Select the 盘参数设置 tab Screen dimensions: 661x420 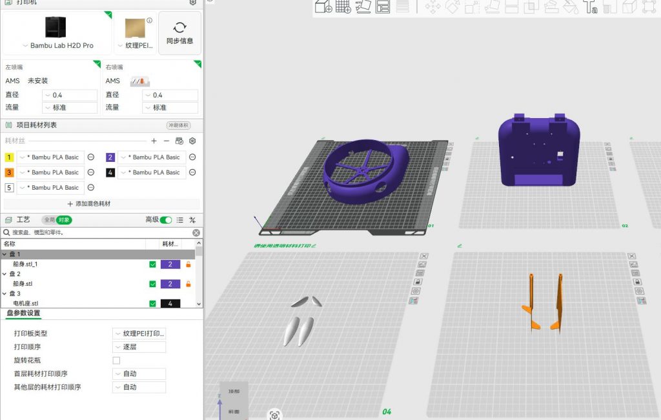[x=23, y=313]
